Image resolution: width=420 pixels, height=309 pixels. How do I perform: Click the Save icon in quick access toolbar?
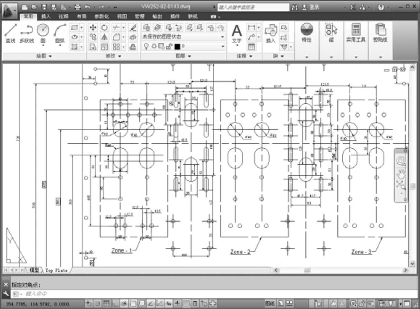click(x=44, y=7)
